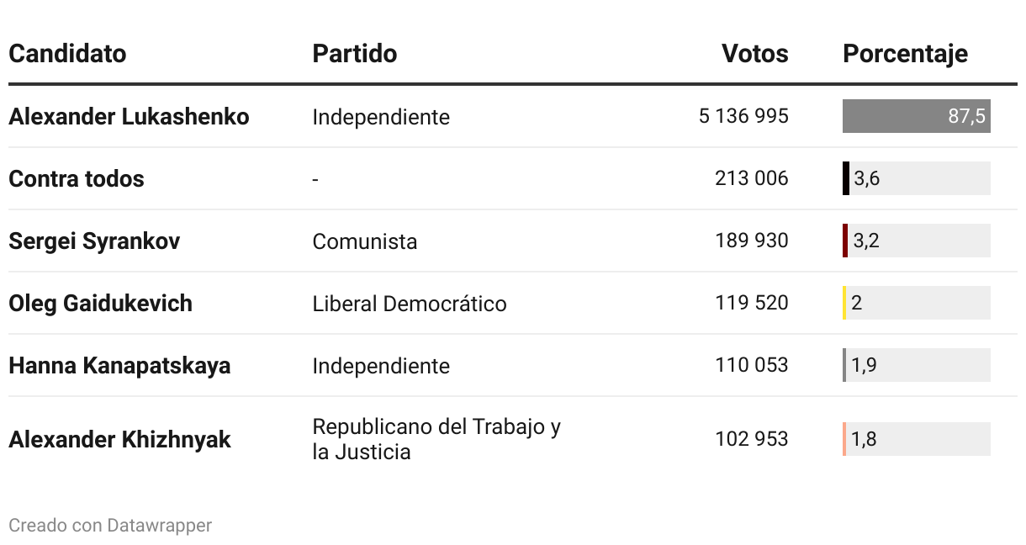Click the Candidato column header
Image resolution: width=1026 pixels, height=545 pixels.
tap(67, 54)
